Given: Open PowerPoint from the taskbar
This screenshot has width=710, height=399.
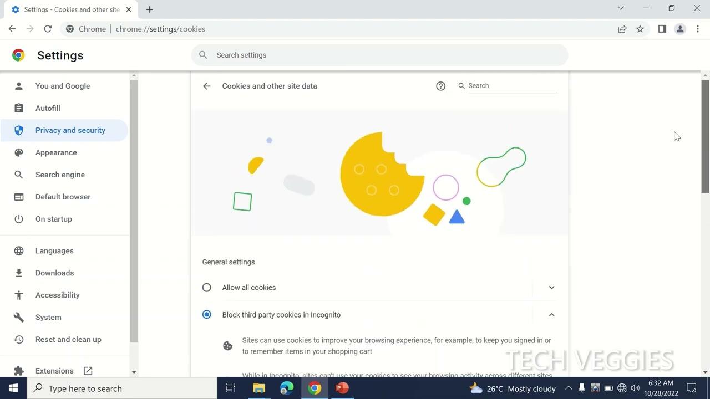Looking at the screenshot, I should 342,388.
